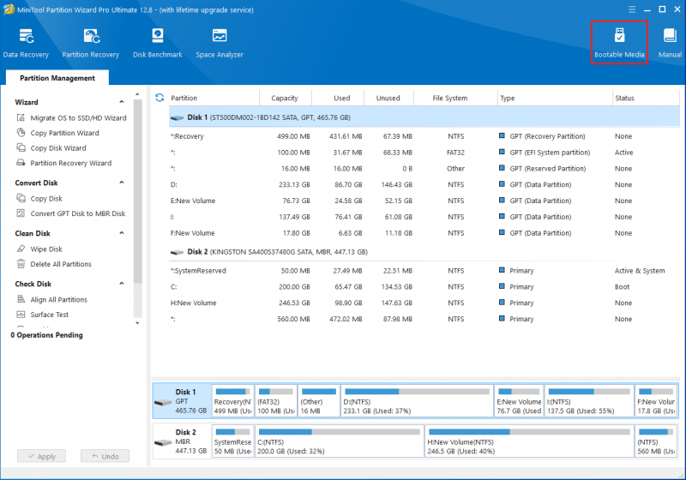Click GPT (EFI System partition) type cell

coord(550,153)
